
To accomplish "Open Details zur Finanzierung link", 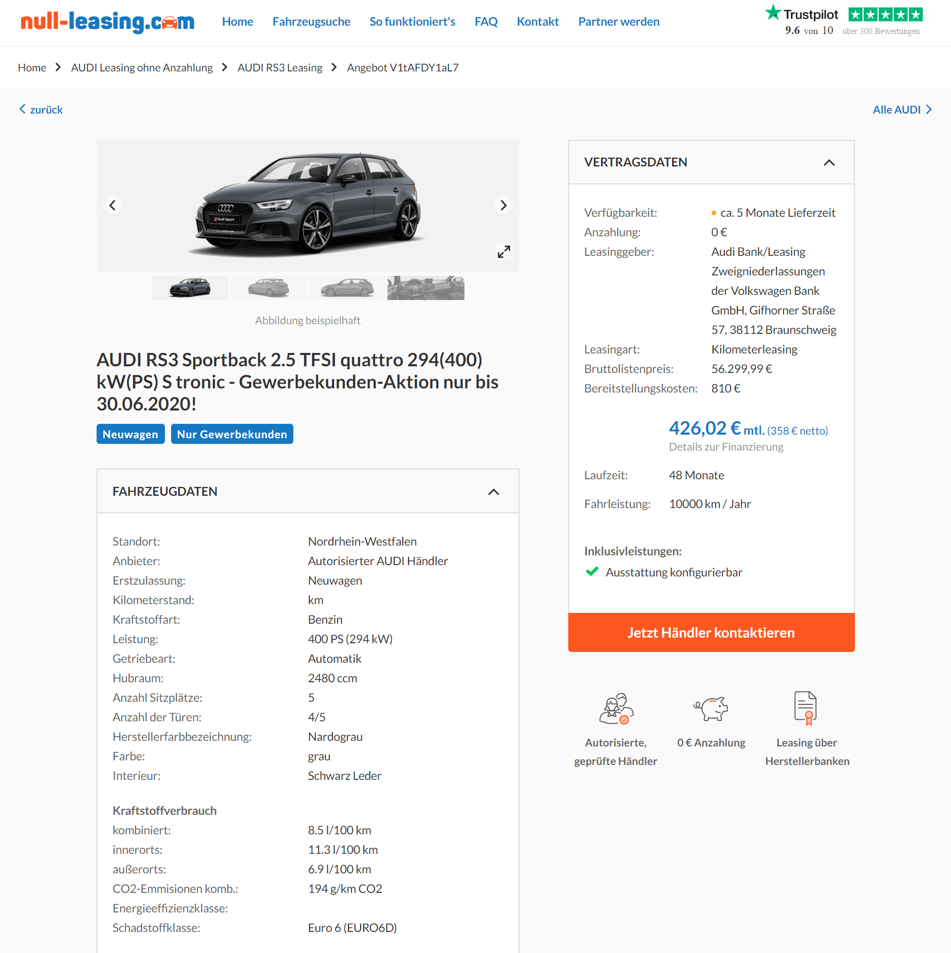I will coord(726,447).
